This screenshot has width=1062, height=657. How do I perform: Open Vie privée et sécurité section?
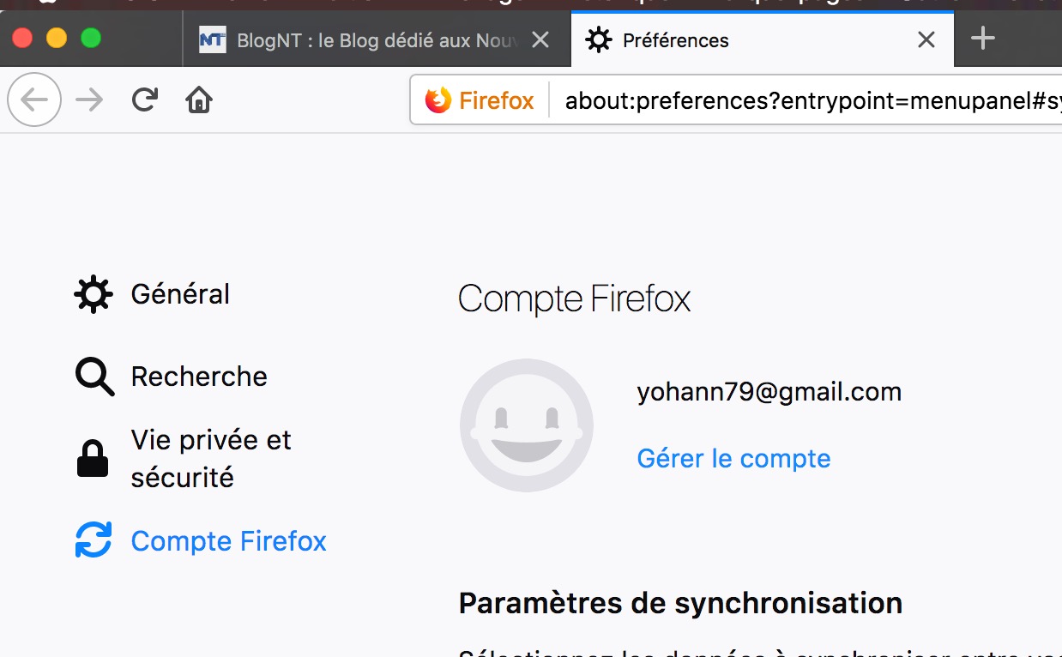[211, 459]
